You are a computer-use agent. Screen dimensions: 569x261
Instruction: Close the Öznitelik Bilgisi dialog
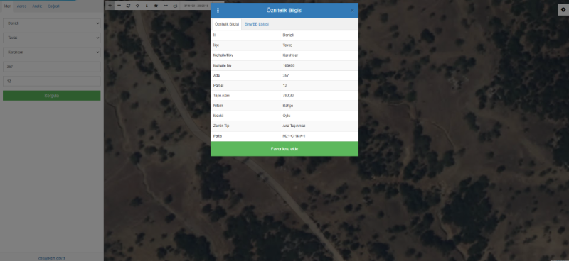click(352, 11)
